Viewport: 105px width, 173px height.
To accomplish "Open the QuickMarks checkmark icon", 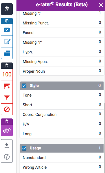I will pyautogui.click(x=7, y=30).
